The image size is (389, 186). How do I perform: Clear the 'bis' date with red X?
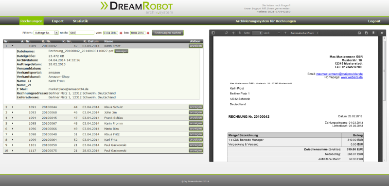tap(148, 33)
